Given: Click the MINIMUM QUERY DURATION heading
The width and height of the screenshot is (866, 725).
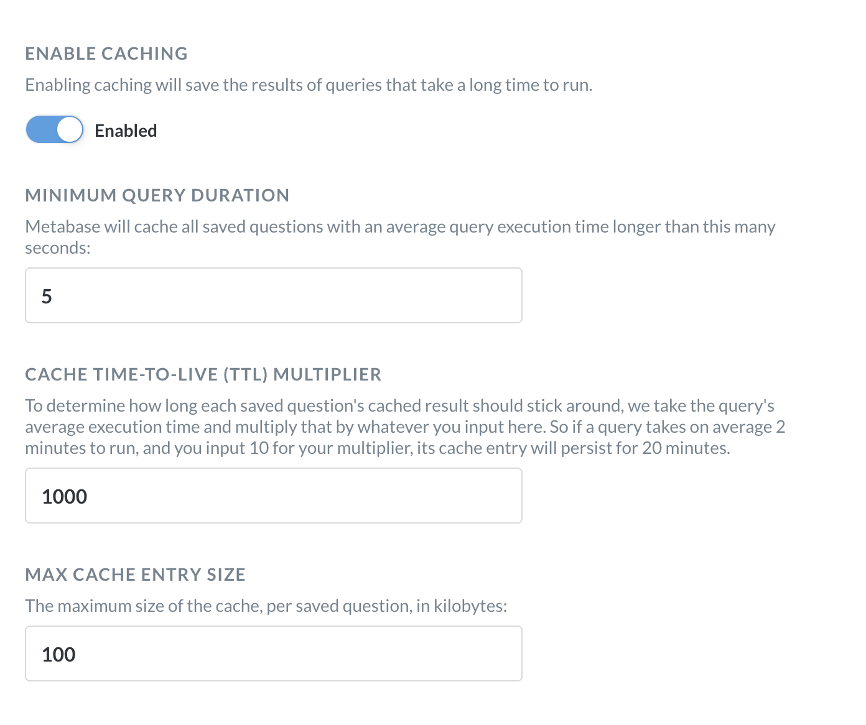Looking at the screenshot, I should (157, 195).
